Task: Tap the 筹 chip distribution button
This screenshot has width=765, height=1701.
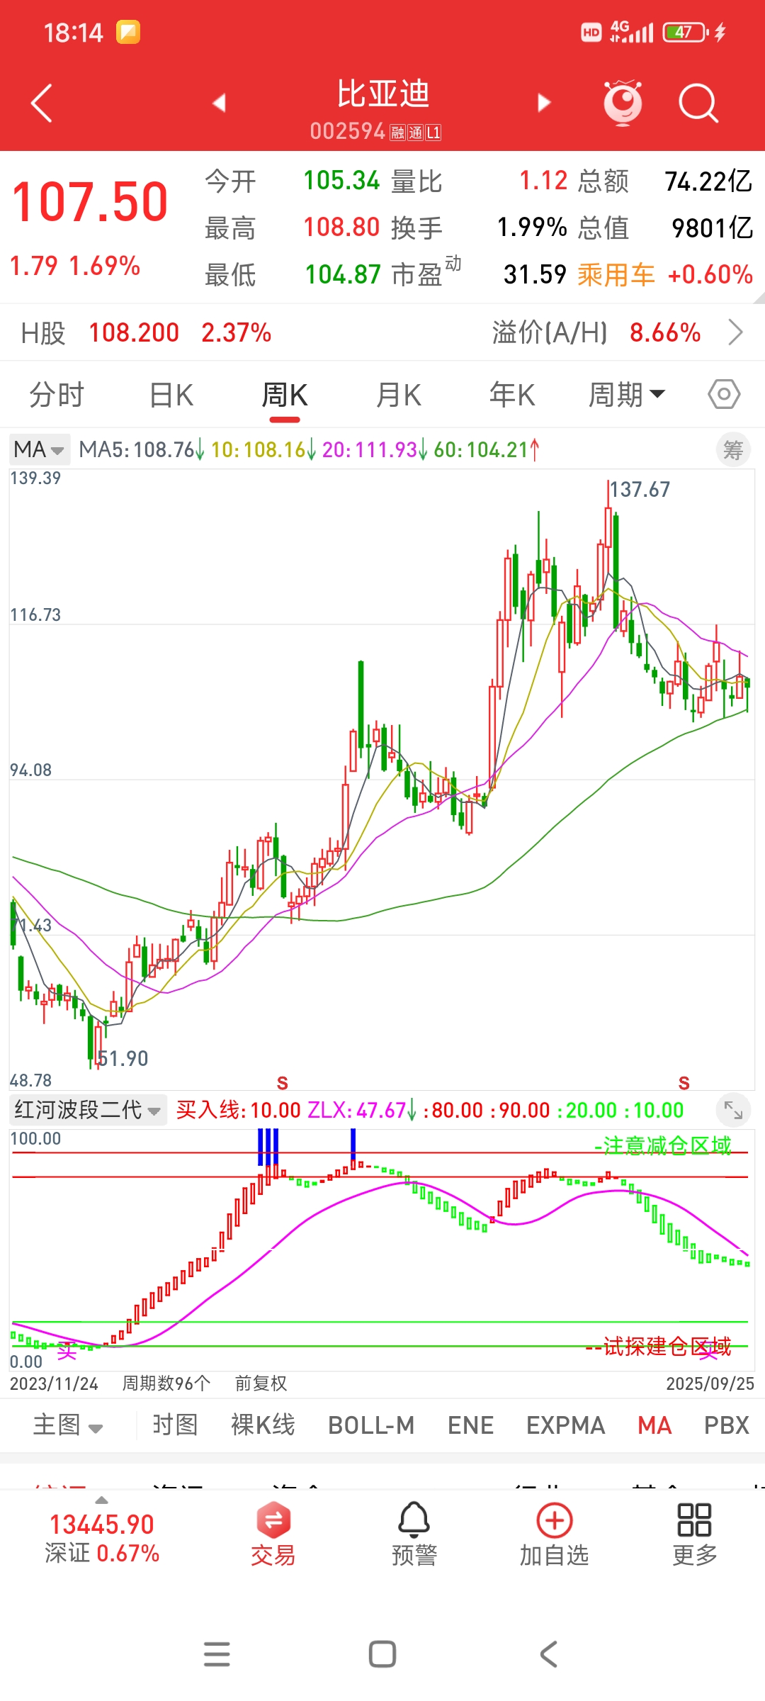Action: tap(733, 450)
